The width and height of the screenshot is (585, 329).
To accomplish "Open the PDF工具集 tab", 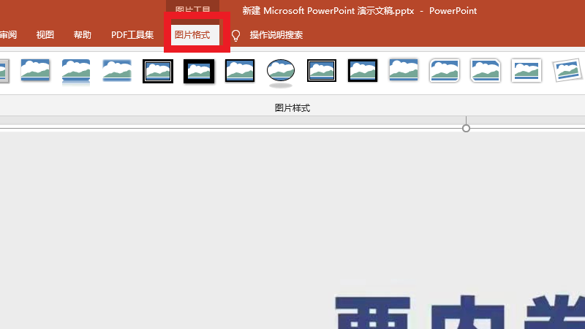I will (x=132, y=35).
